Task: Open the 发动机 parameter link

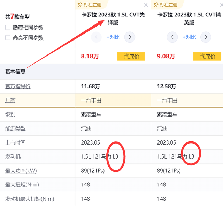Action: pos(13,156)
